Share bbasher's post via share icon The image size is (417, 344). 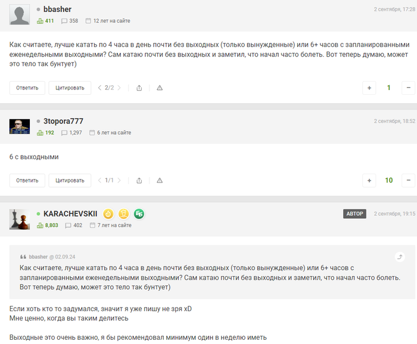tap(139, 88)
